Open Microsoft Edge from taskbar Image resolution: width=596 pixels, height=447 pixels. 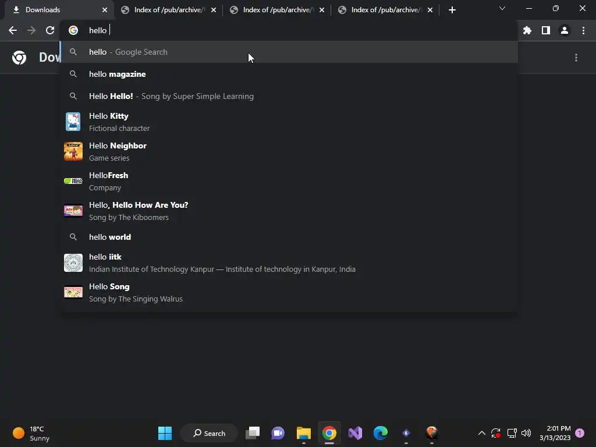pyautogui.click(x=381, y=433)
